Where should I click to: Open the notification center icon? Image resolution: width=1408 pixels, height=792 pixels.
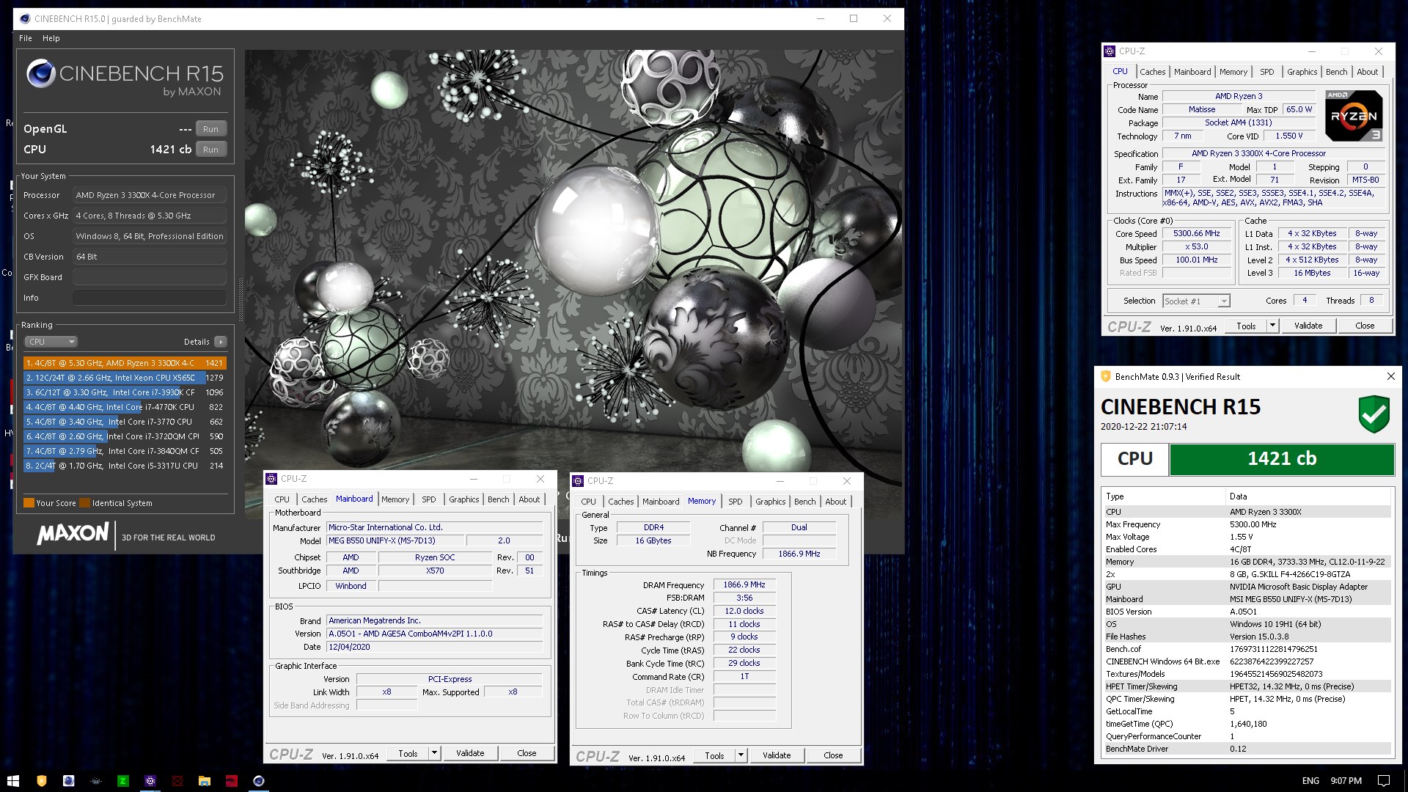pos(1384,781)
